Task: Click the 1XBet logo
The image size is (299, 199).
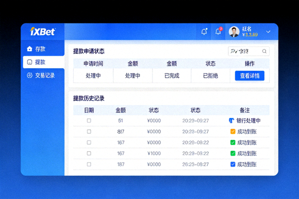Action: (43, 31)
